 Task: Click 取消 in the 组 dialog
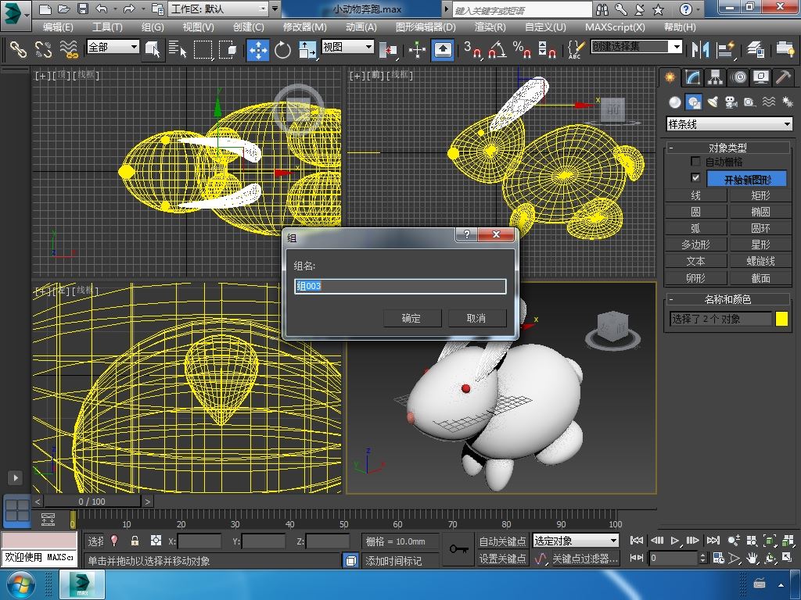pyautogui.click(x=477, y=319)
